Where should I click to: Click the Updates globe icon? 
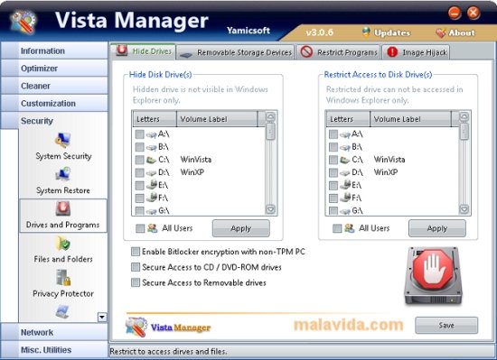tap(366, 32)
